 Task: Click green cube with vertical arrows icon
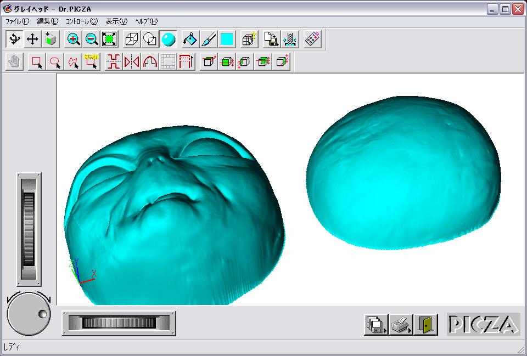[x=227, y=62]
